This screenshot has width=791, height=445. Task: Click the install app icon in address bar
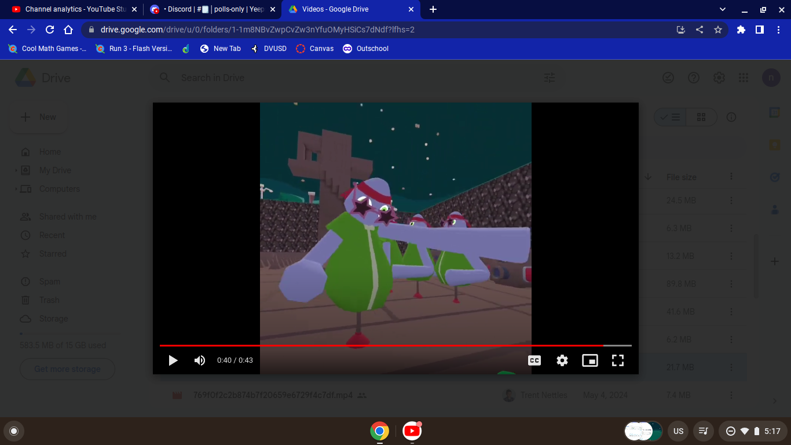coord(681,30)
